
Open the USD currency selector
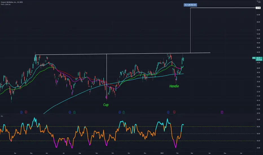click(259, 2)
